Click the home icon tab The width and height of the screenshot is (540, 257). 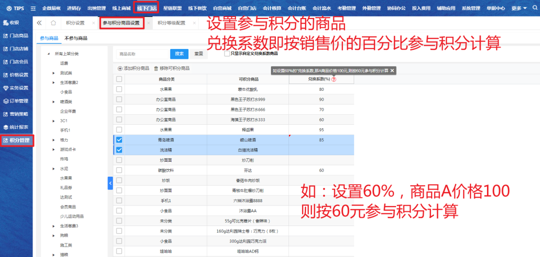53,23
